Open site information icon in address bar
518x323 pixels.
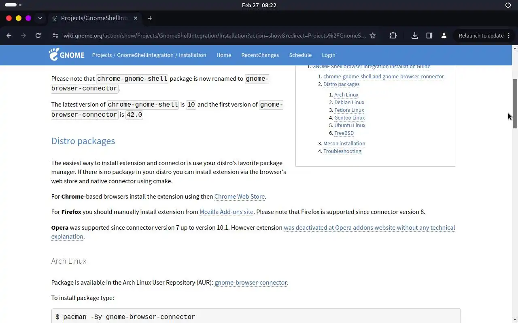tap(55, 36)
